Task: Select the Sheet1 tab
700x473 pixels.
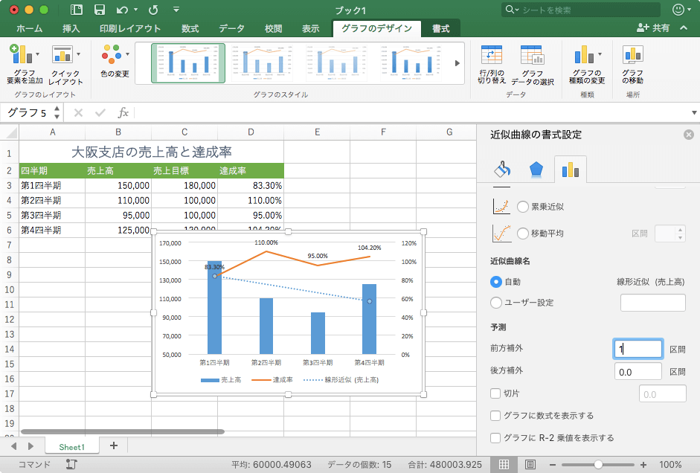Action: pyautogui.click(x=71, y=447)
